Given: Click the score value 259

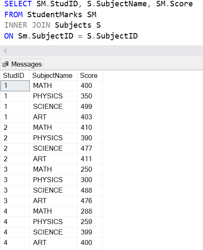Looking at the screenshot, I should click(86, 222).
